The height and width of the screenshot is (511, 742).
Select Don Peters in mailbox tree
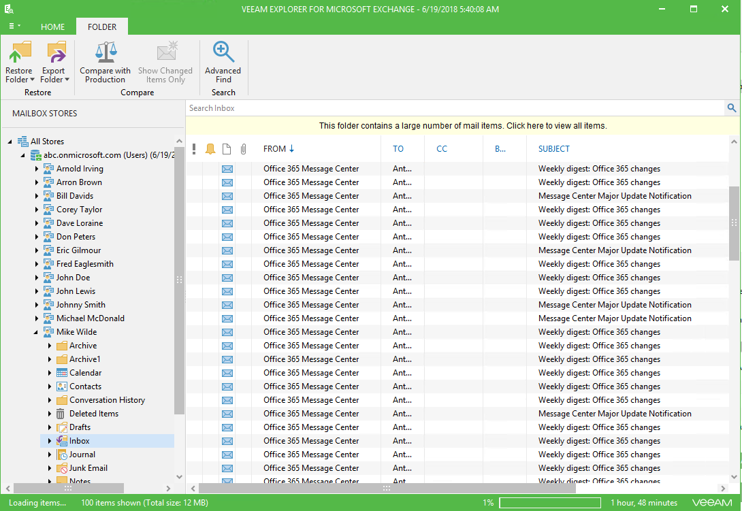pos(76,237)
